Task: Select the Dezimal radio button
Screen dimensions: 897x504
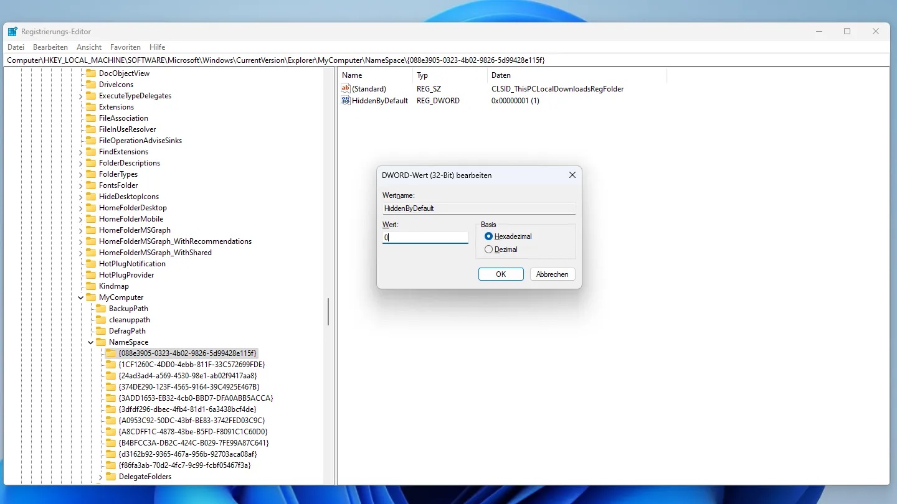Action: pyautogui.click(x=488, y=250)
